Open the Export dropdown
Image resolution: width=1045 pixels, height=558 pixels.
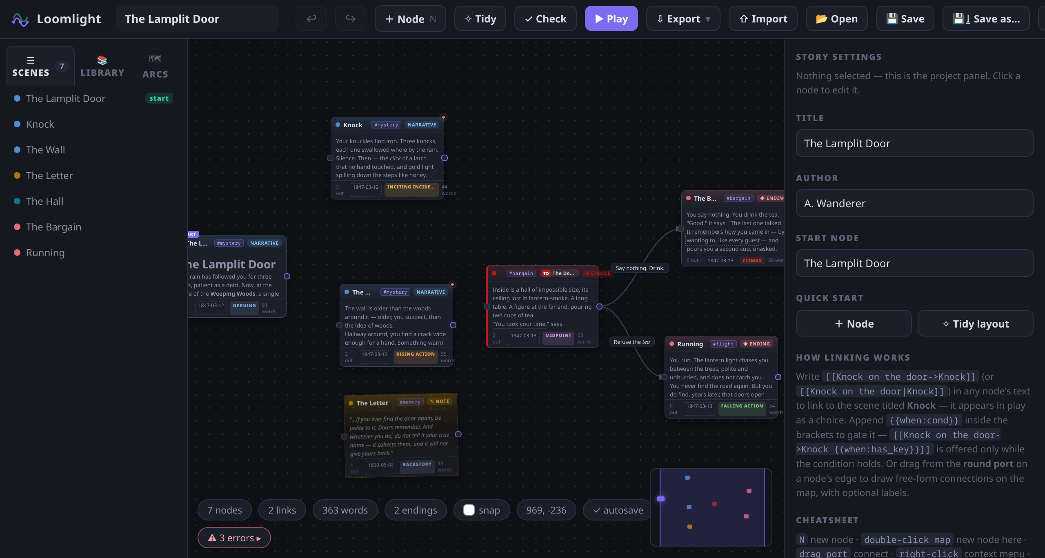(x=683, y=19)
